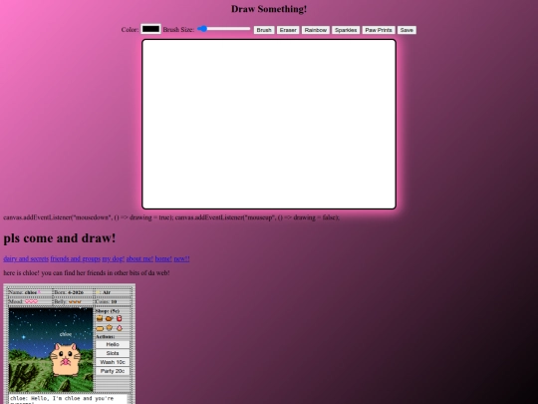Open the dairy and secrets link
This screenshot has height=404, width=538.
coord(26,258)
